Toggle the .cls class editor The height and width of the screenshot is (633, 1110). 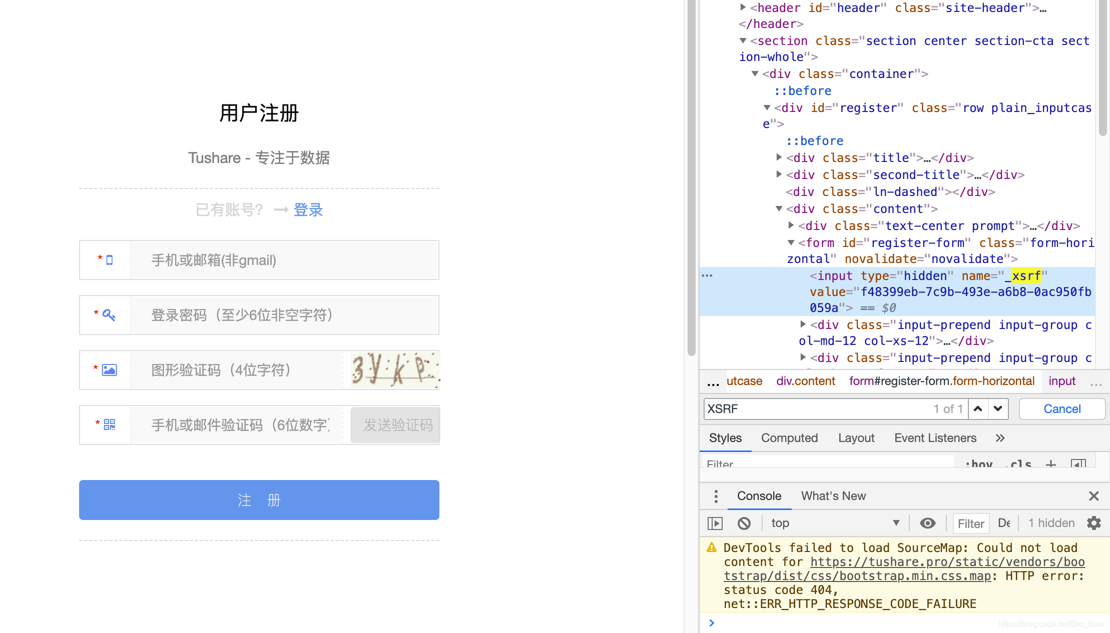(1018, 464)
